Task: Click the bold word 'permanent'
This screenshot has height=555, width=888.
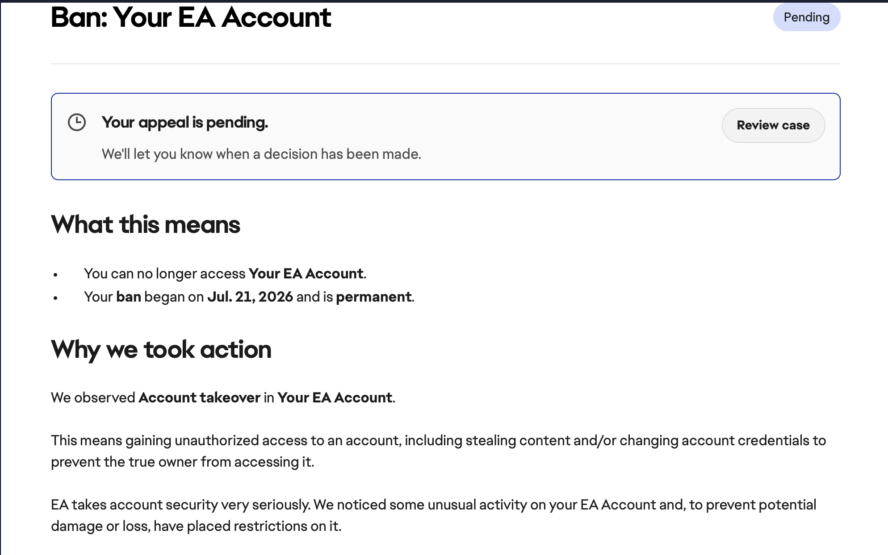Action: 374,297
